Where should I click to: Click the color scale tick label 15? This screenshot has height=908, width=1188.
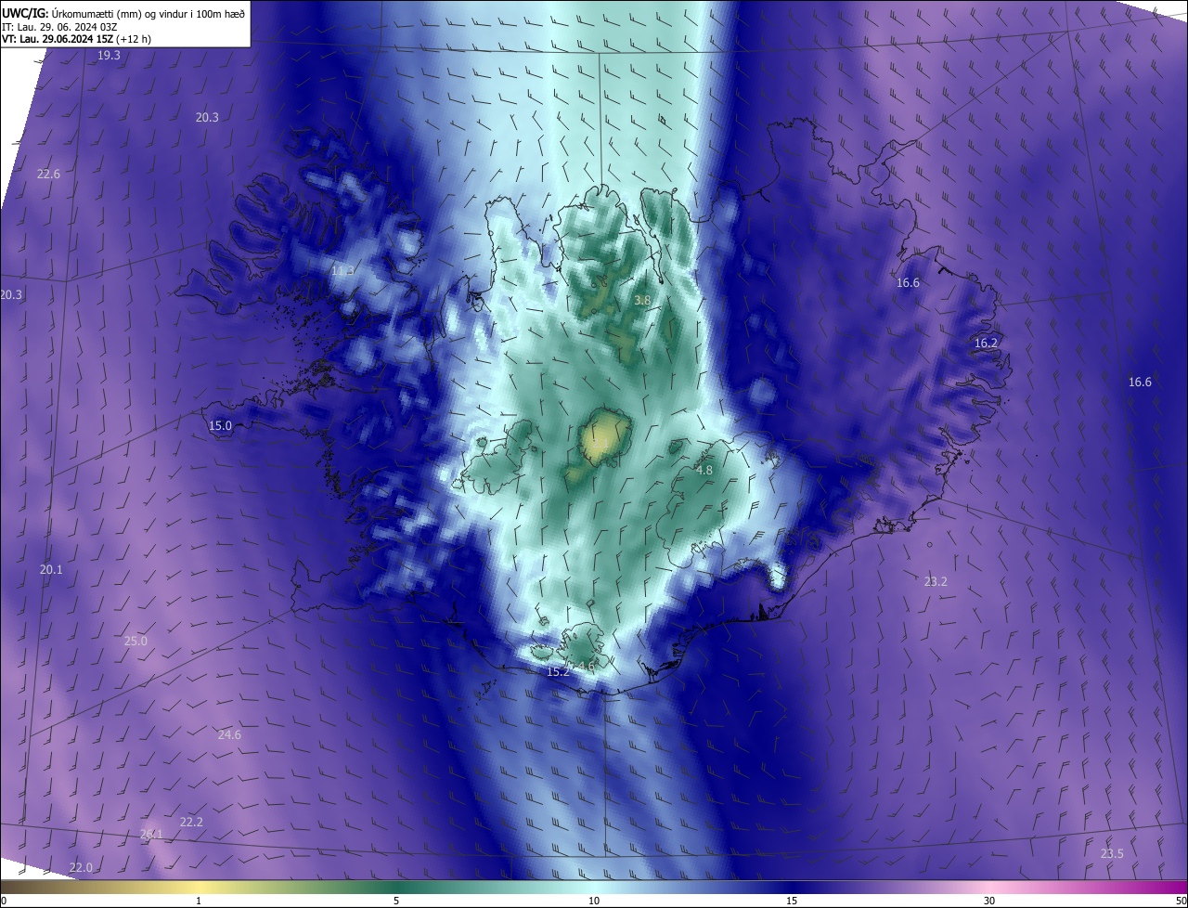coord(792,902)
